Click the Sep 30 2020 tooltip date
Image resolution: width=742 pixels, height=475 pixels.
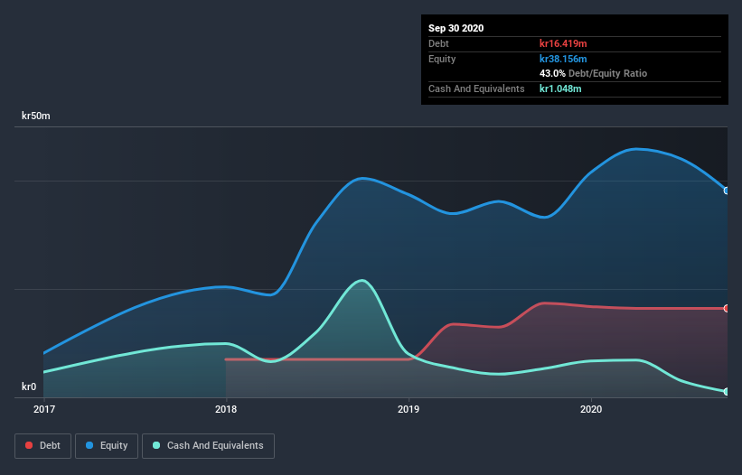click(456, 28)
